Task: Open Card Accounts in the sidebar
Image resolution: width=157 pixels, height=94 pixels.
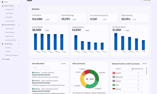Action: tap(10, 28)
